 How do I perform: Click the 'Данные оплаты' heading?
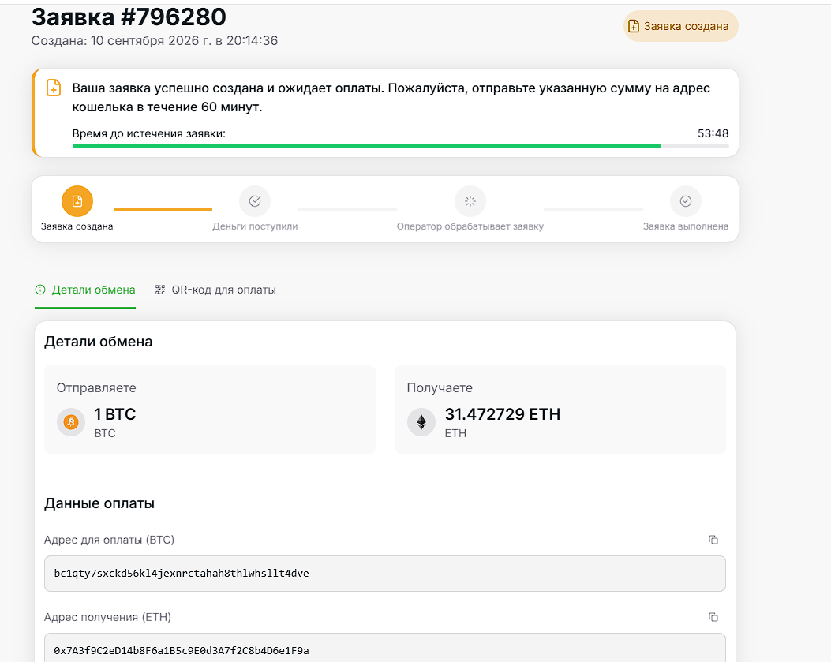[x=99, y=503]
